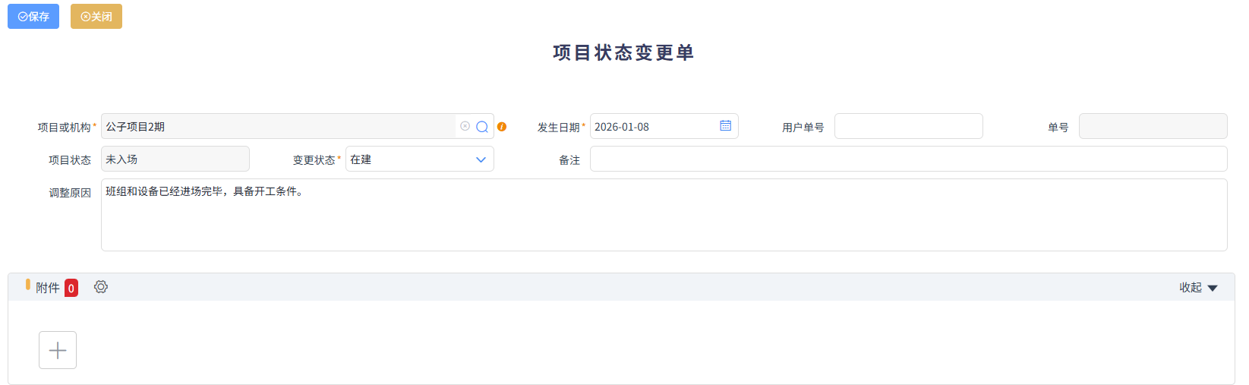Click the 发生日期 label
The image size is (1249, 385).
tap(559, 128)
